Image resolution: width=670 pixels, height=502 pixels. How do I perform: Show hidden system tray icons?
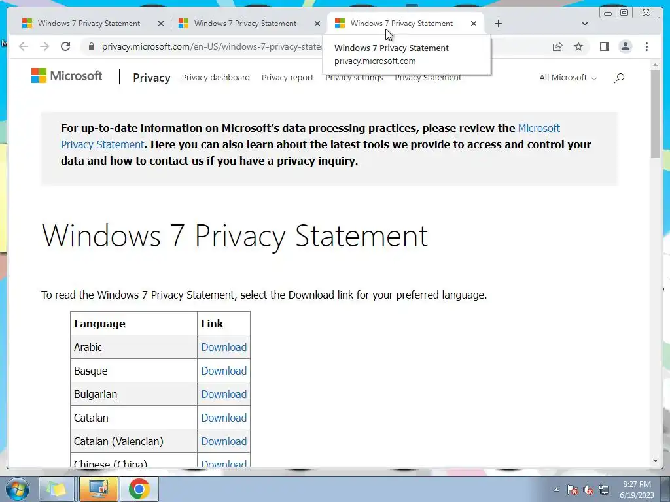pyautogui.click(x=556, y=490)
